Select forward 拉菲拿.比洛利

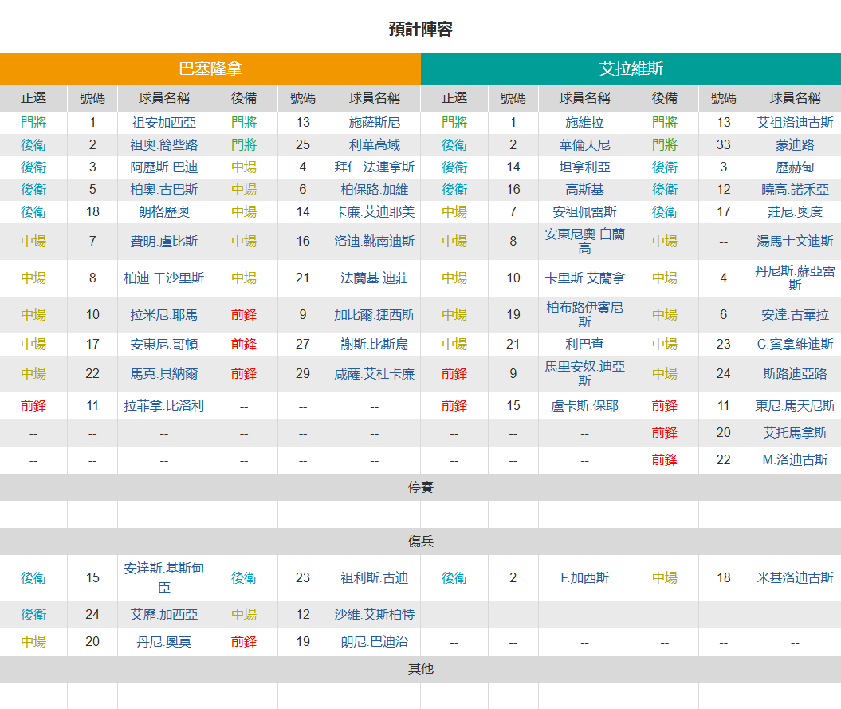163,406
